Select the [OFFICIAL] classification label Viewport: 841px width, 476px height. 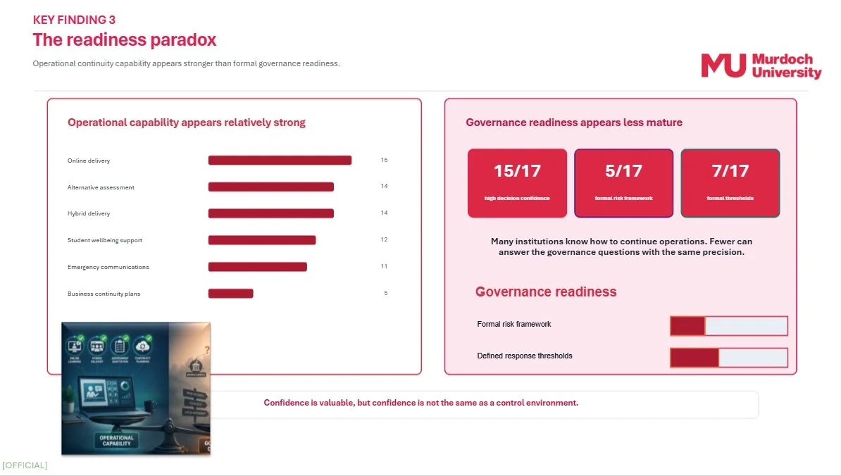pos(25,465)
